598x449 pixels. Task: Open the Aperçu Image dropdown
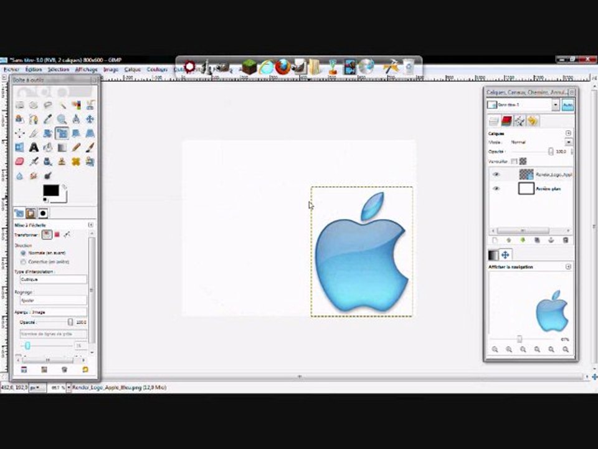(50, 312)
